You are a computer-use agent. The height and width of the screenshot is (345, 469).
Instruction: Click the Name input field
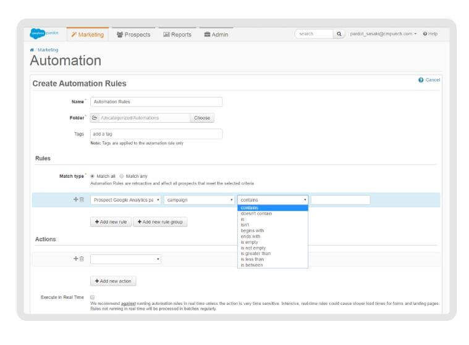tap(156, 102)
